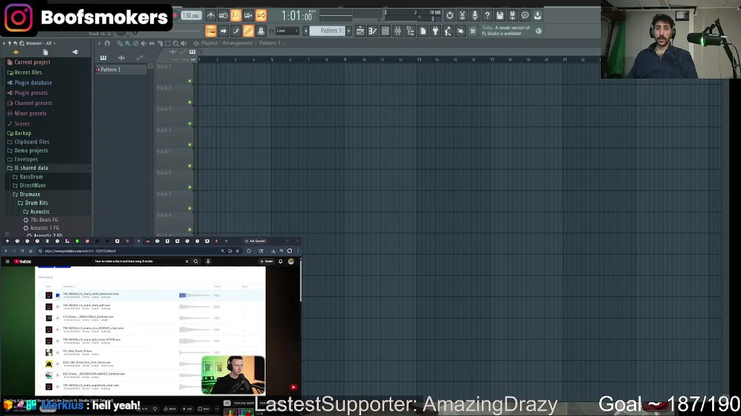Open the Channel rack view icon
This screenshot has width=741, height=416.
pyautogui.click(x=385, y=31)
